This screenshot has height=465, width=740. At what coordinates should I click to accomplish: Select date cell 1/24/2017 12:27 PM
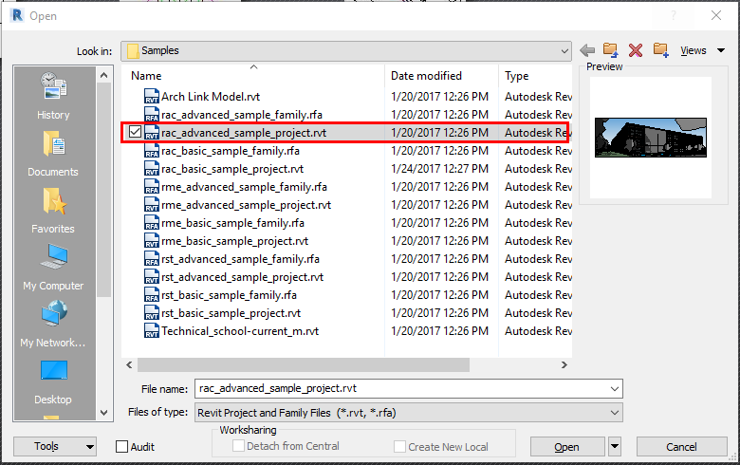point(439,169)
